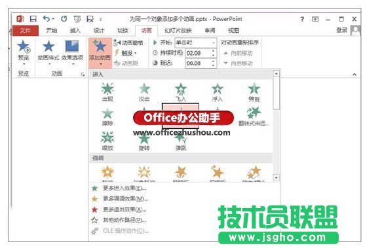This screenshot has width=367, height=248.
Task: Open ribbon display options icon
Action: click(x=315, y=19)
